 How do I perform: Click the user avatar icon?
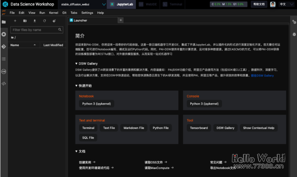point(273,4)
